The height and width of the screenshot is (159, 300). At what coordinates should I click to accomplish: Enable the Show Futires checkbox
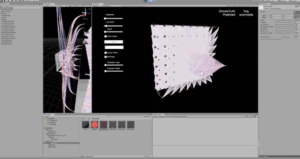106,36
